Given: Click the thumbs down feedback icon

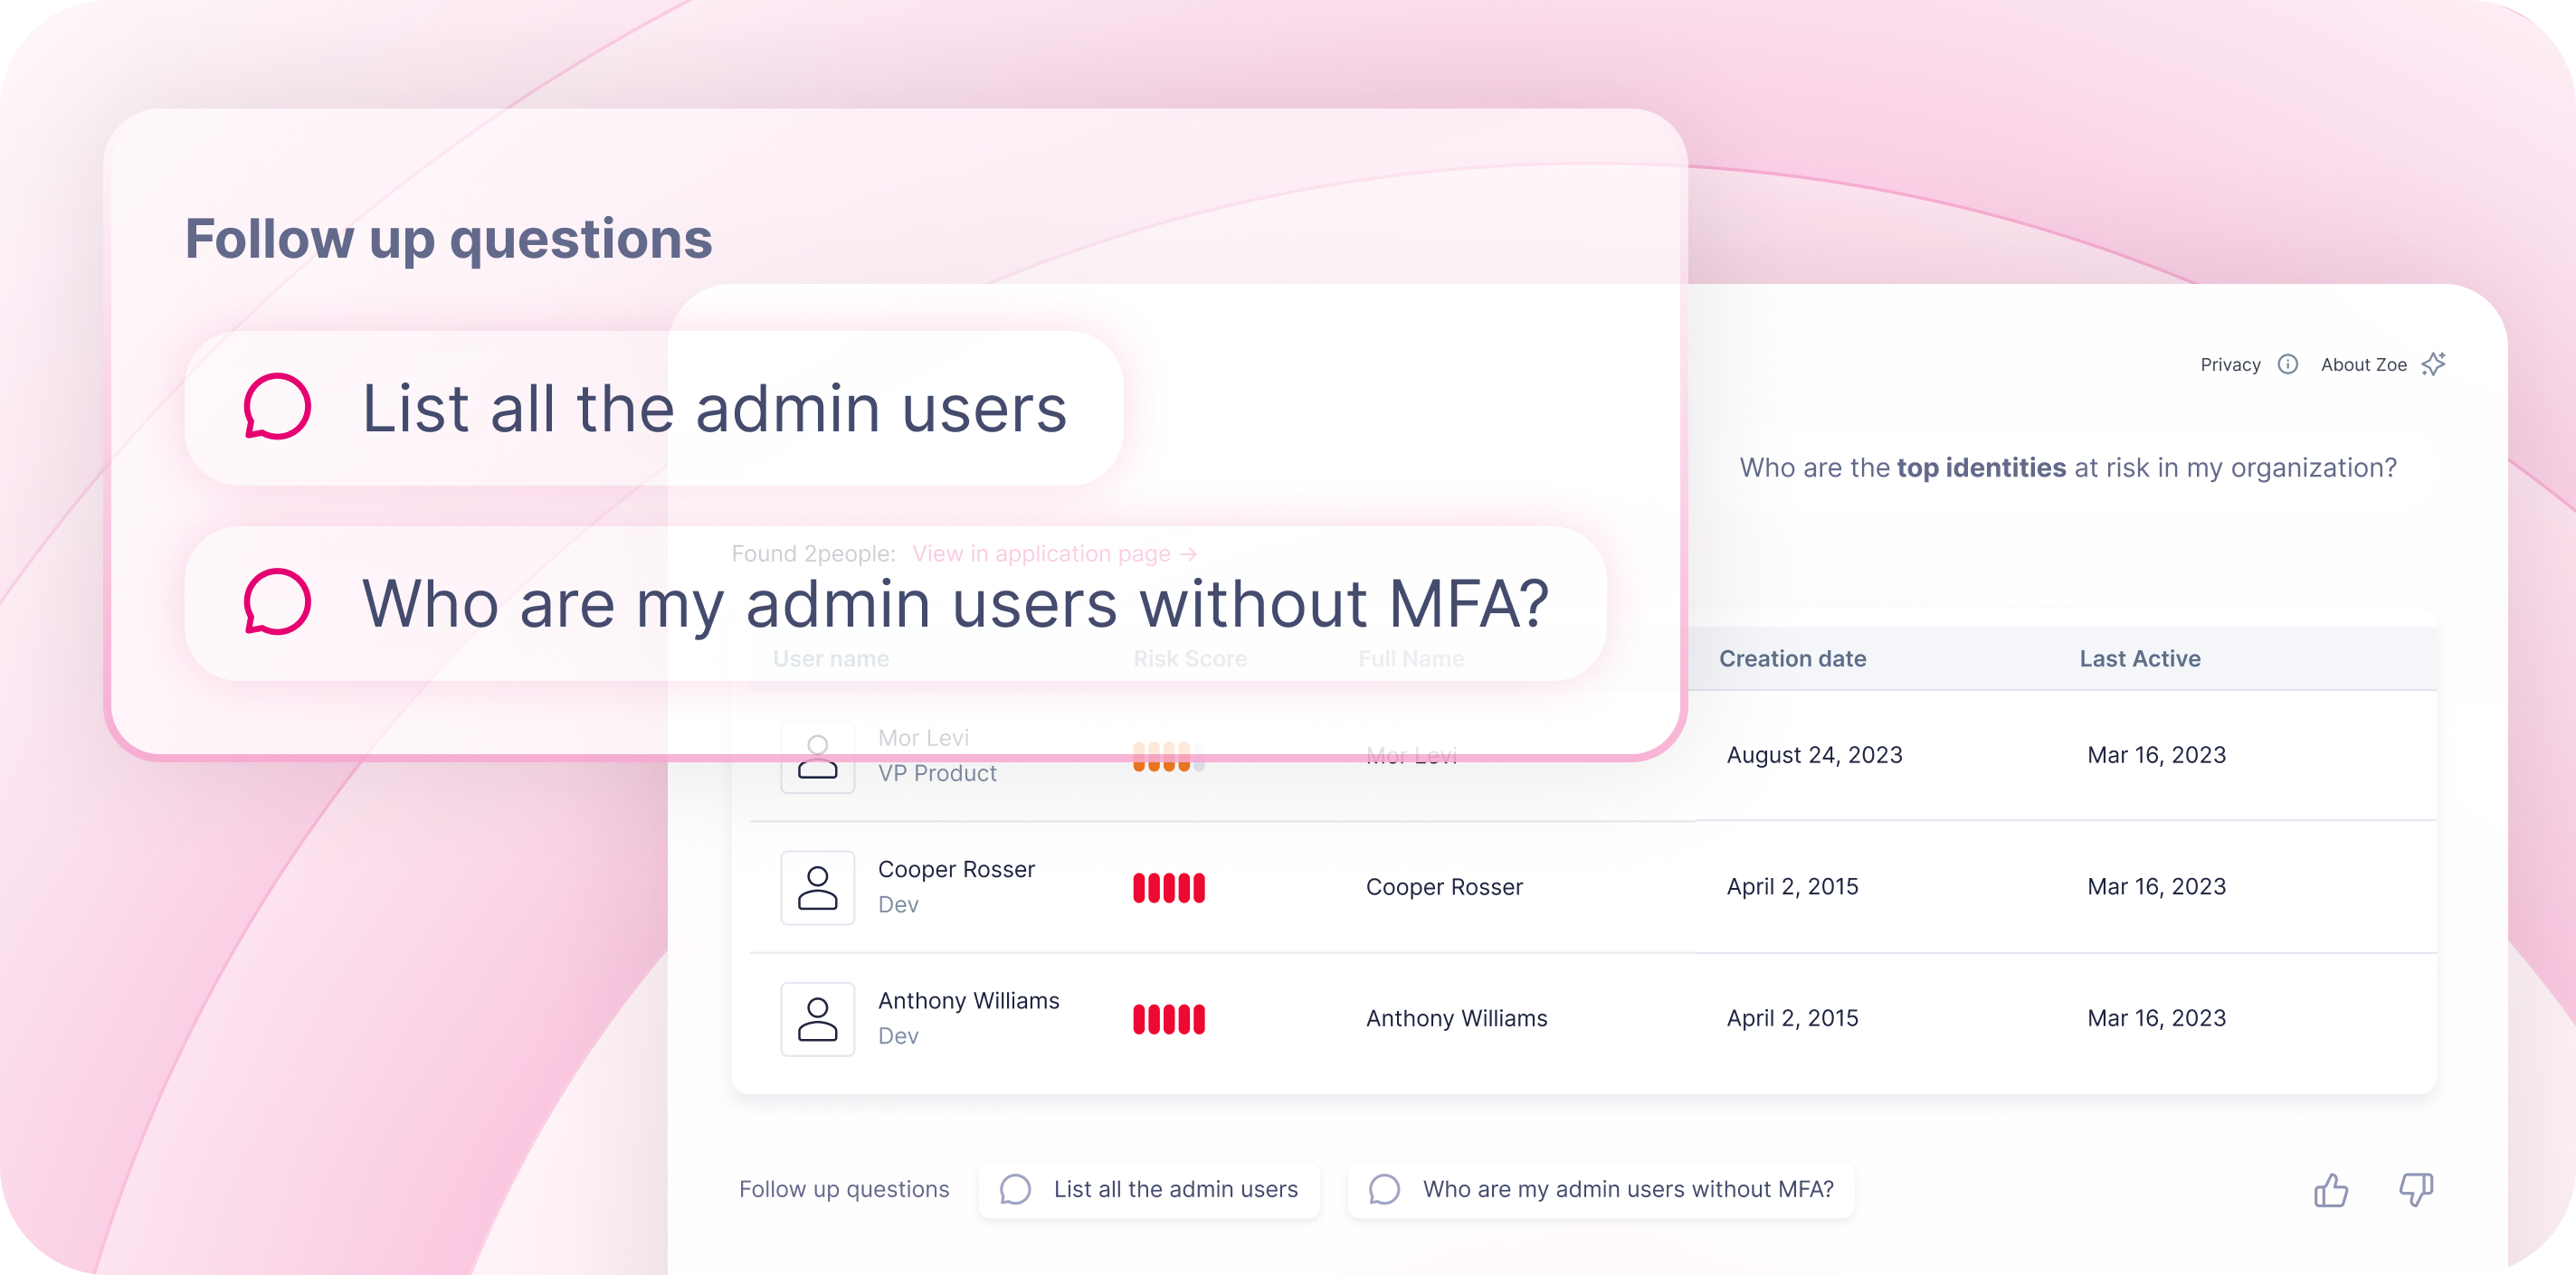Looking at the screenshot, I should (2416, 1189).
